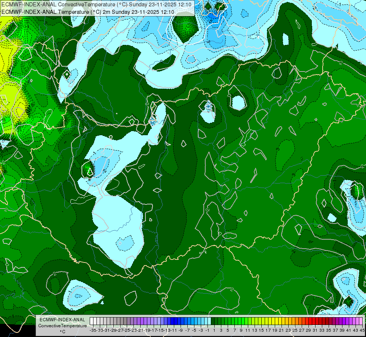Click the legend tick label '23'
The height and width of the screenshot is (337, 366).
click(x=288, y=330)
